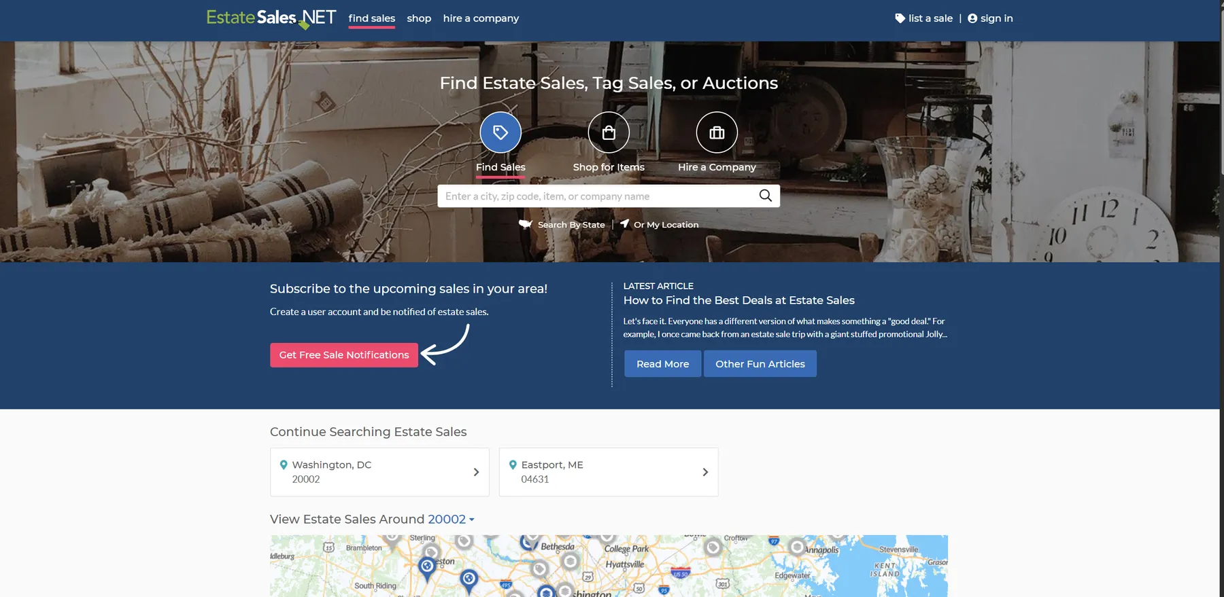Click the Or My Location arrow icon
The width and height of the screenshot is (1224, 597).
tap(624, 224)
